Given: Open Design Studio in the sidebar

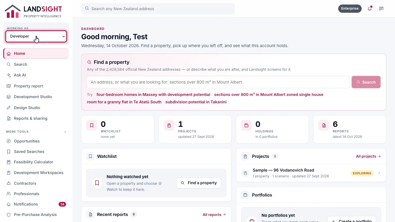Looking at the screenshot, I should tap(36, 108).
